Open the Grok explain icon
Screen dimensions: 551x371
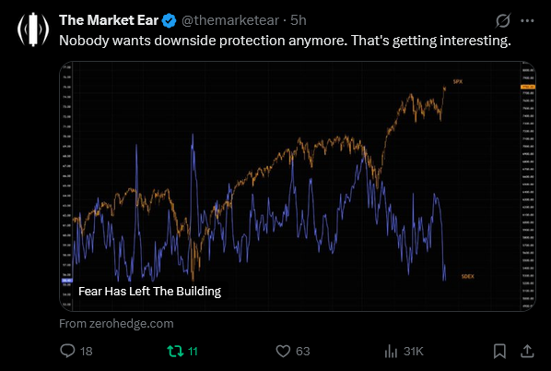(503, 20)
